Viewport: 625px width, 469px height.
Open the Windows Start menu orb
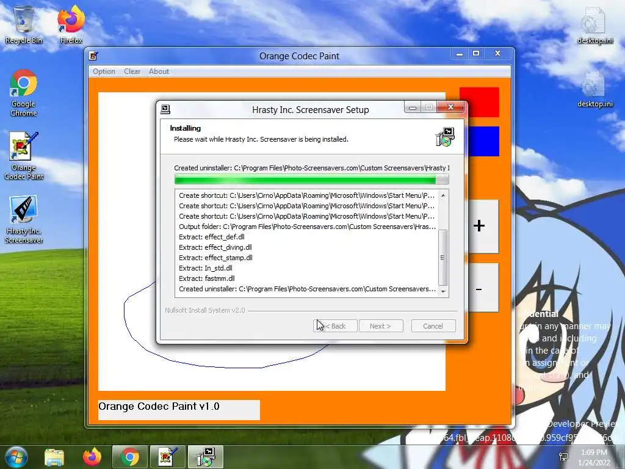tap(16, 457)
